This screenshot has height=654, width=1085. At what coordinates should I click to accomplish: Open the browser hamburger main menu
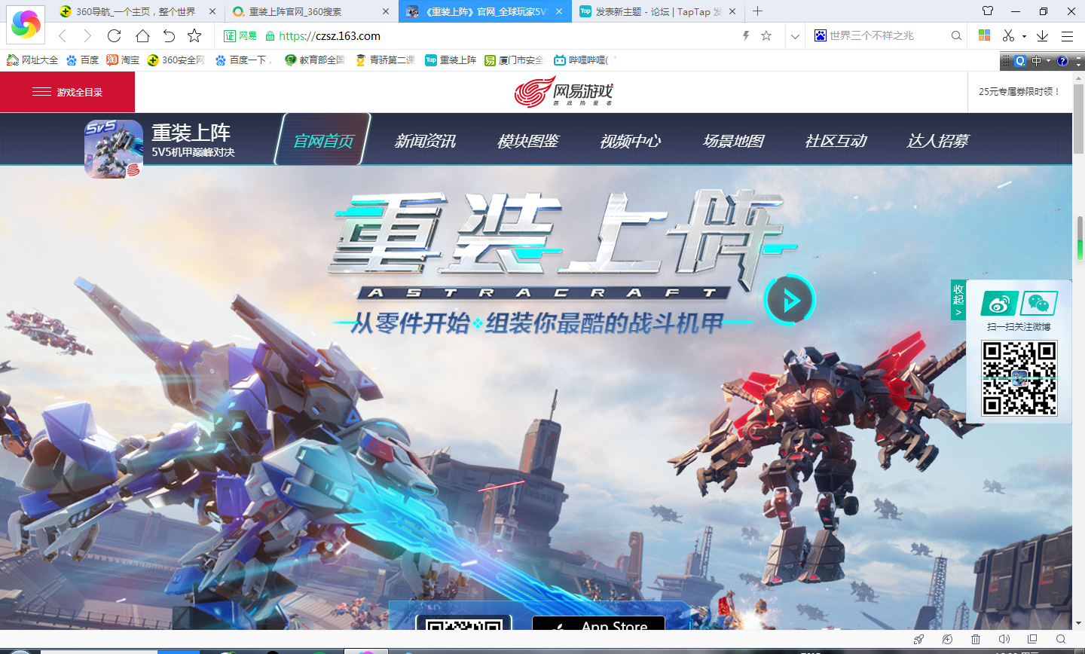pyautogui.click(x=1067, y=35)
